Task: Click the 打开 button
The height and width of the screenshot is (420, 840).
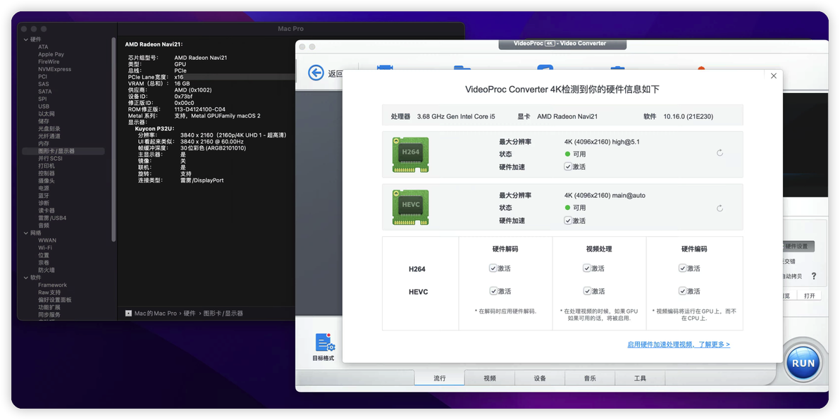Action: click(809, 296)
